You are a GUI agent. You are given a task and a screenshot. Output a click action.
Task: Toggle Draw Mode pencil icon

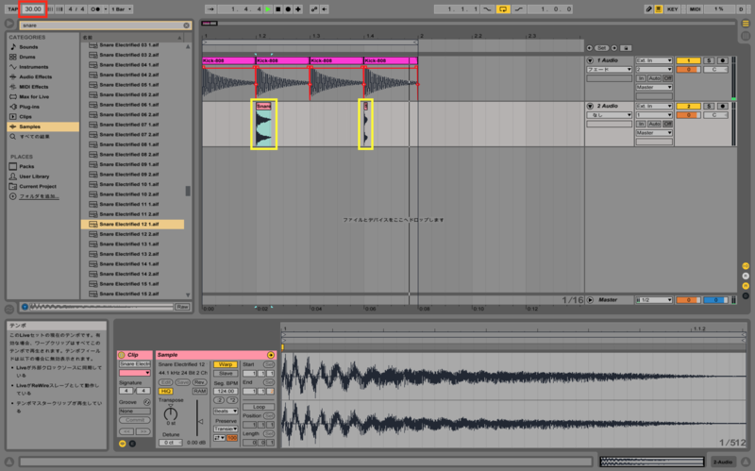(648, 9)
